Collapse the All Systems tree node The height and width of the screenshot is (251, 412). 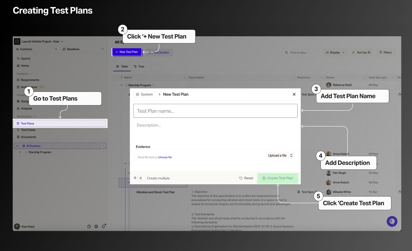(x=17, y=146)
